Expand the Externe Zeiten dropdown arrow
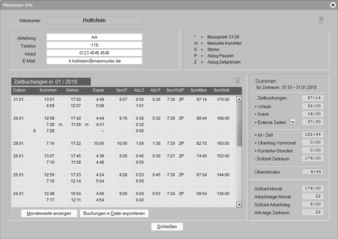This screenshot has width=338, height=239. [293, 122]
